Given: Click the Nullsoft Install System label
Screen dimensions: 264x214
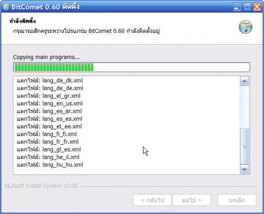Looking at the screenshot, I should (x=41, y=186).
